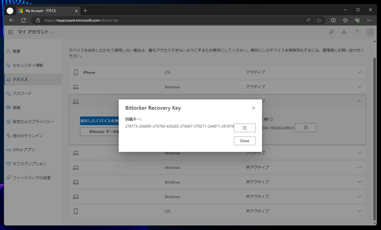Open feedback icon in page header

coord(331,32)
